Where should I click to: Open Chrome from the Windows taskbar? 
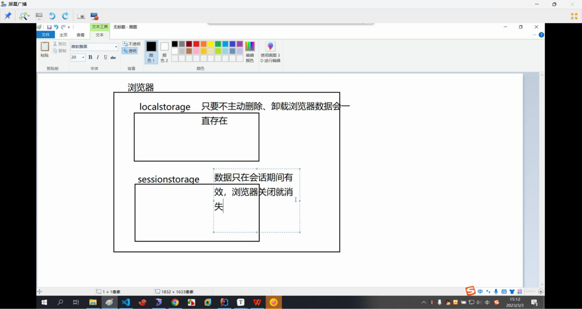(x=175, y=302)
